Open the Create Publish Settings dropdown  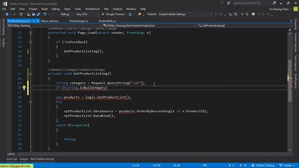coord(185,14)
